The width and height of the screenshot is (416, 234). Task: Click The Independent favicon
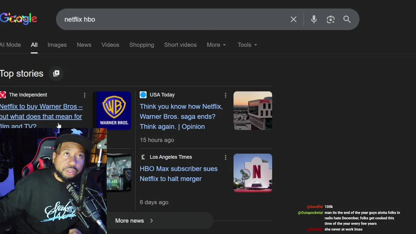click(x=3, y=95)
